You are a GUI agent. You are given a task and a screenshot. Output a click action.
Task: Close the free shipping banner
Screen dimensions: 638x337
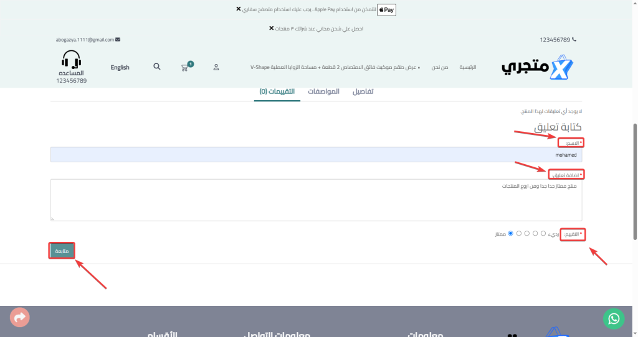tap(271, 29)
